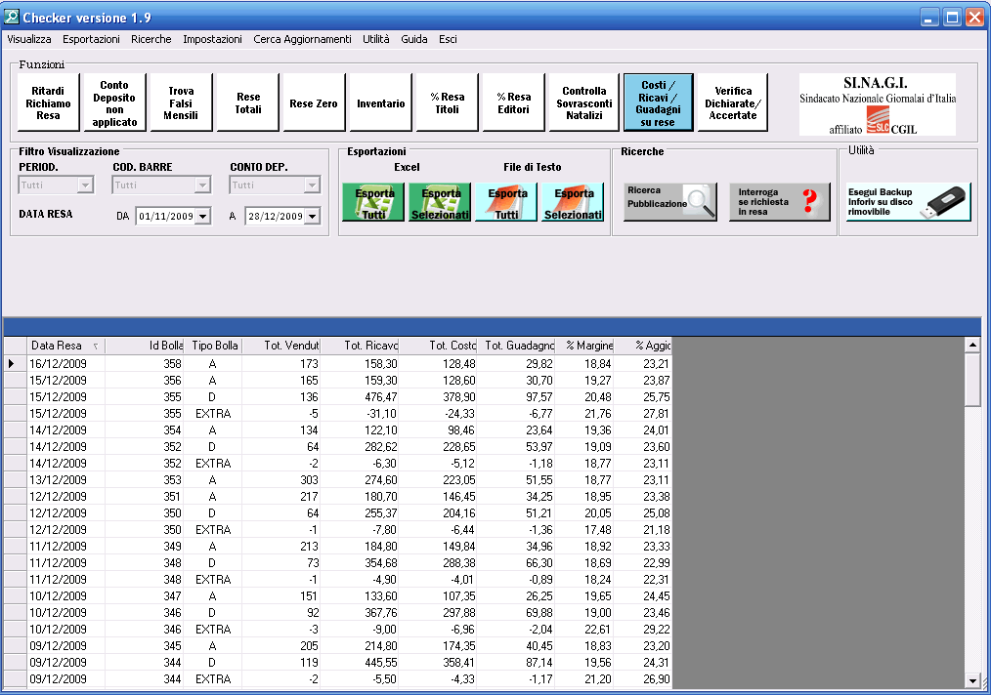Select the row with Id Bolla 353
Screen dimensions: 991x695
(145, 480)
